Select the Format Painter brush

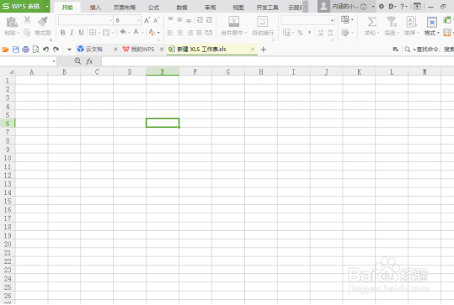tap(43, 21)
